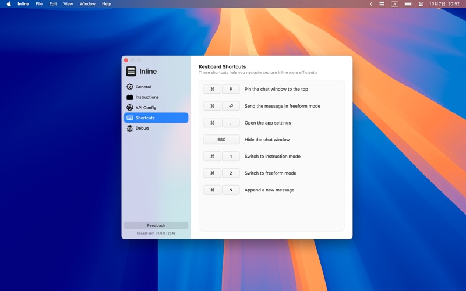
Task: Select the General gear icon in sidebar
Action: [x=129, y=87]
